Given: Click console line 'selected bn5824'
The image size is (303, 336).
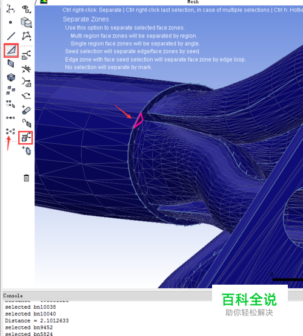Looking at the screenshot, I should [x=29, y=334].
